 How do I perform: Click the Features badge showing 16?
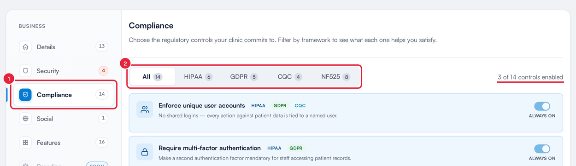pyautogui.click(x=102, y=142)
